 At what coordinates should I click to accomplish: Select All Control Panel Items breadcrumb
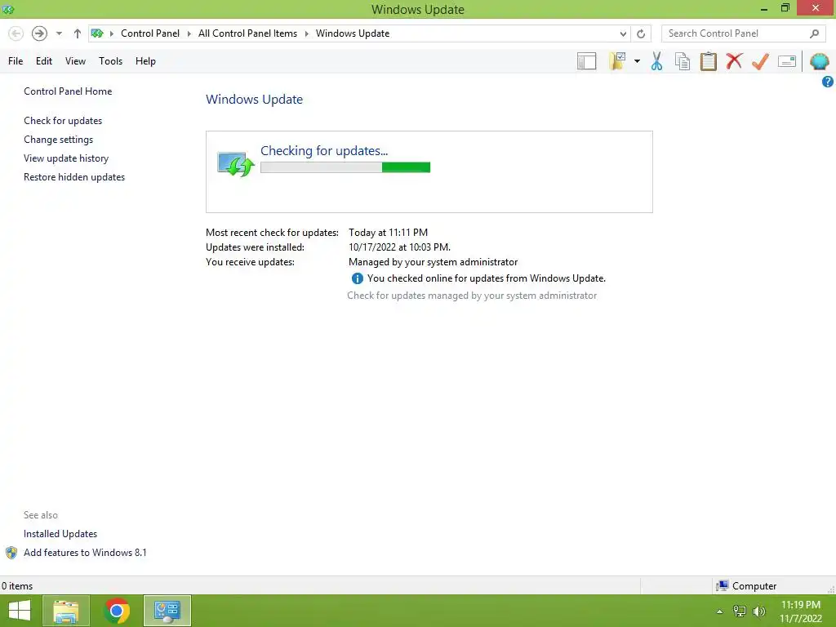click(x=248, y=33)
